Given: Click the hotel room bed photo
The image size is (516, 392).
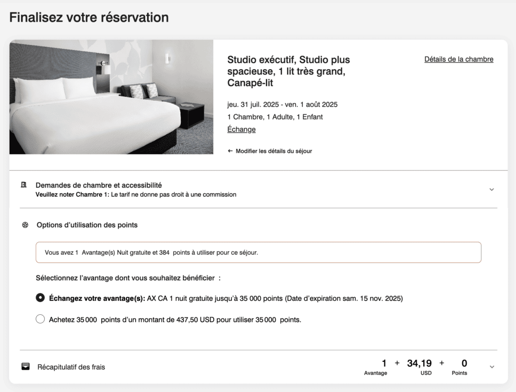Looking at the screenshot, I should coord(111,97).
